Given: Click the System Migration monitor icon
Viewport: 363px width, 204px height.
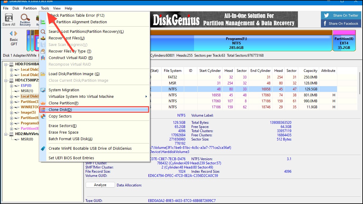Looking at the screenshot, I should point(43,90).
